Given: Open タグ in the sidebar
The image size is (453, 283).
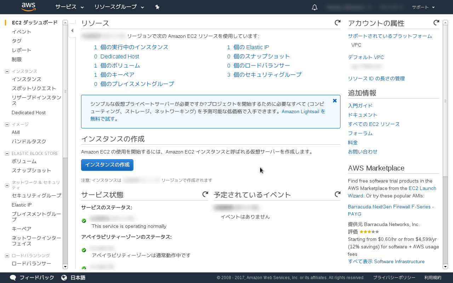Looking at the screenshot, I should pyautogui.click(x=17, y=41).
